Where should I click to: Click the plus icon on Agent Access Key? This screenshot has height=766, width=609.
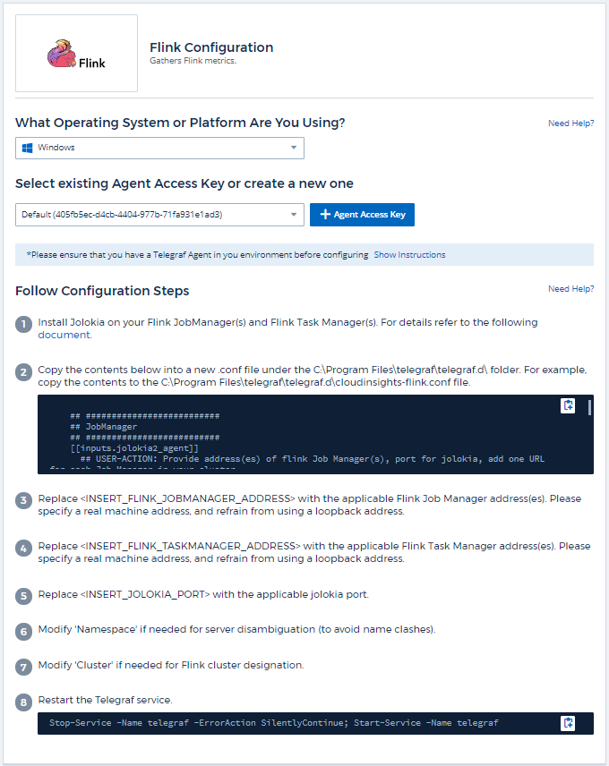(x=325, y=215)
